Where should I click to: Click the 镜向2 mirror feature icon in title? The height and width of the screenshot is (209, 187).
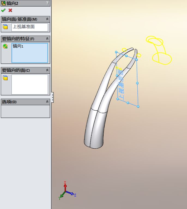click(x=4, y=3)
